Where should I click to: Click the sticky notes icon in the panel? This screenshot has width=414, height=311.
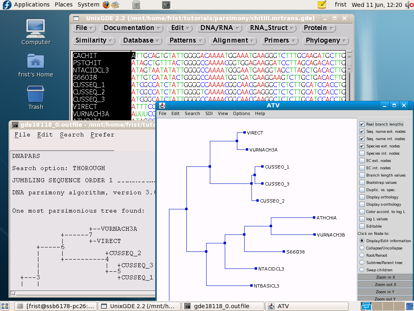pos(322,5)
